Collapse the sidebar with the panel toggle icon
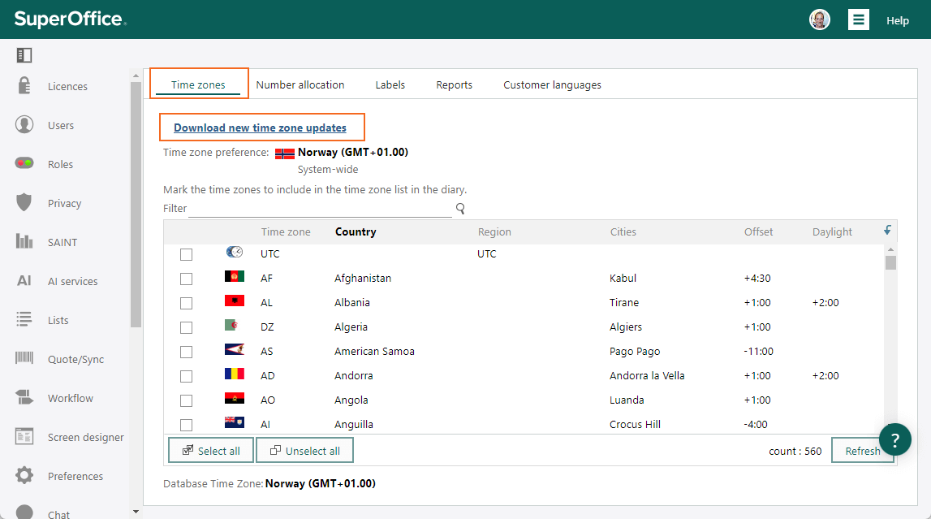 tap(24, 55)
